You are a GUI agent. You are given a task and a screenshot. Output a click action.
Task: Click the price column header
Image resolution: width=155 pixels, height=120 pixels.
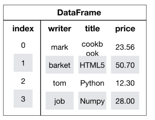click(125, 29)
